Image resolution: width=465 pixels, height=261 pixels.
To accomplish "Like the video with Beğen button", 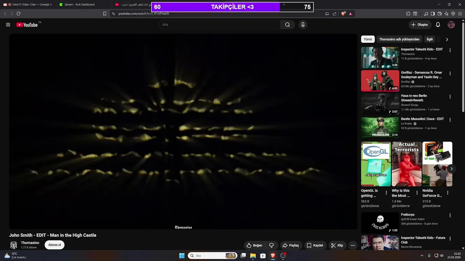I will pos(254,245).
